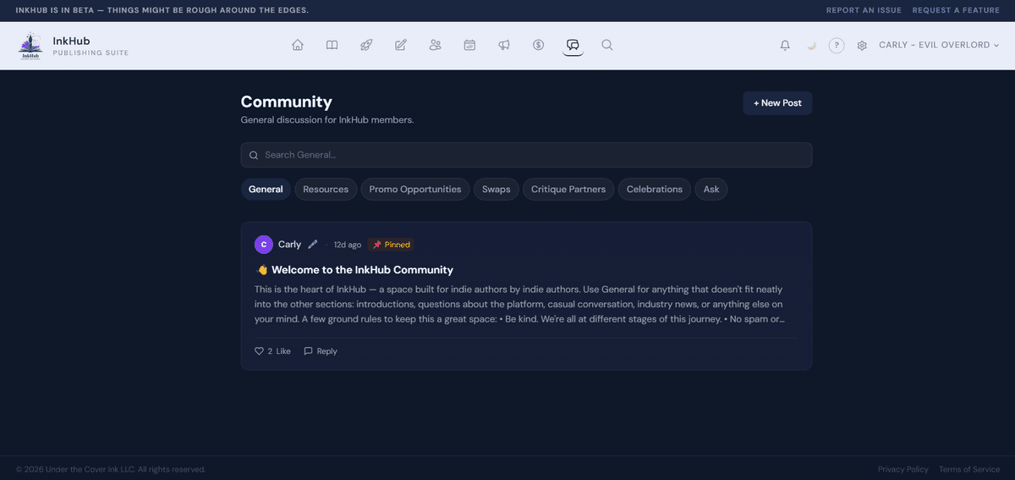Image resolution: width=1015 pixels, height=480 pixels.
Task: Click the InkHub logo image
Action: pyautogui.click(x=30, y=46)
